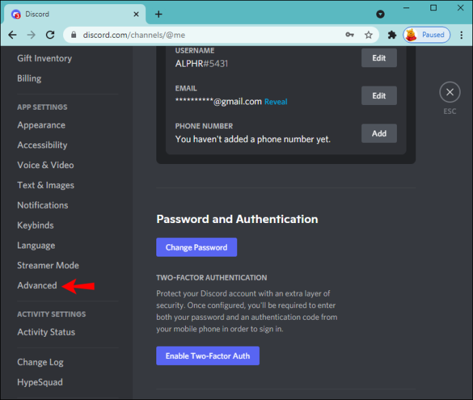Expand the tab search dropdown arrow
Viewport: 473px width, 400px height.
coord(380,14)
